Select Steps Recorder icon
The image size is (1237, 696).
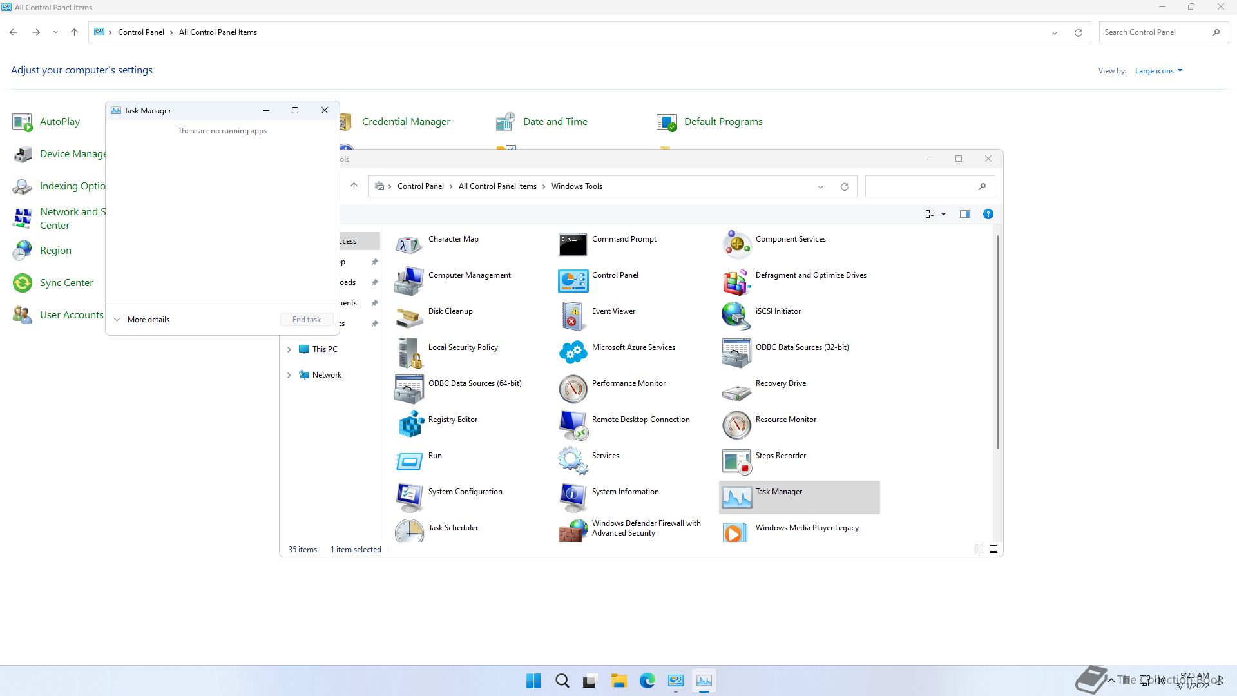pos(736,461)
